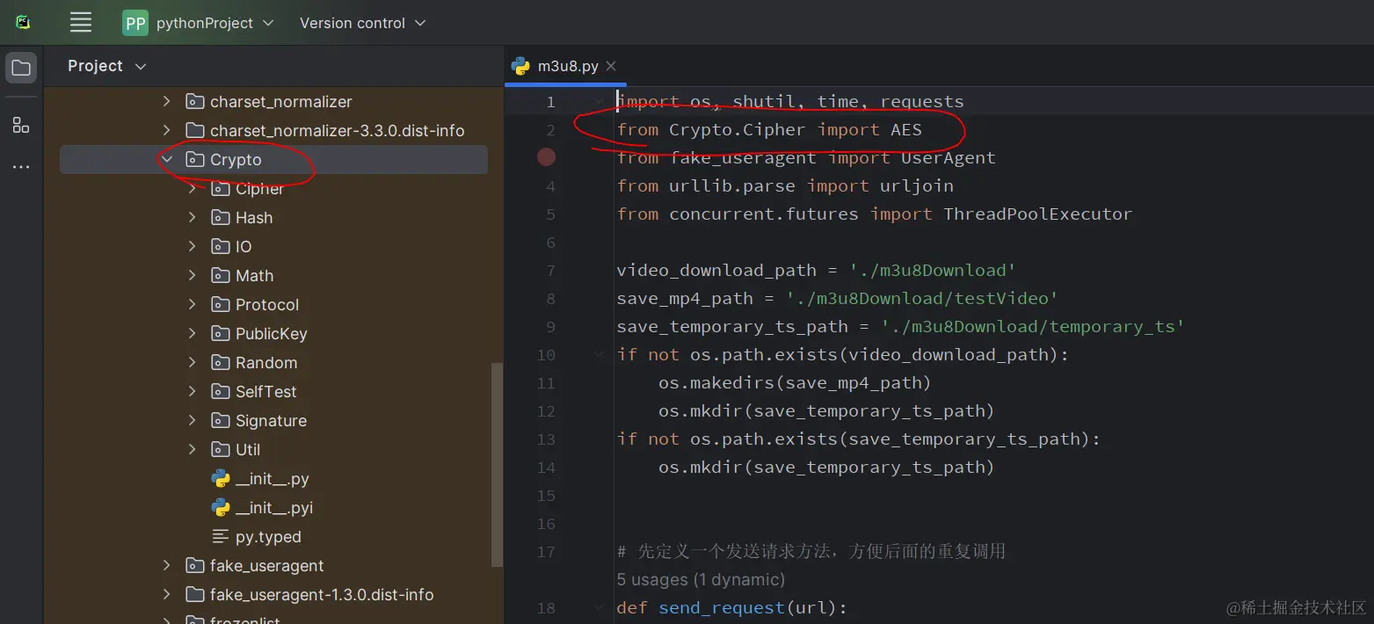Fold the import block at line 1
The width and height of the screenshot is (1374, 624).
pyautogui.click(x=600, y=101)
